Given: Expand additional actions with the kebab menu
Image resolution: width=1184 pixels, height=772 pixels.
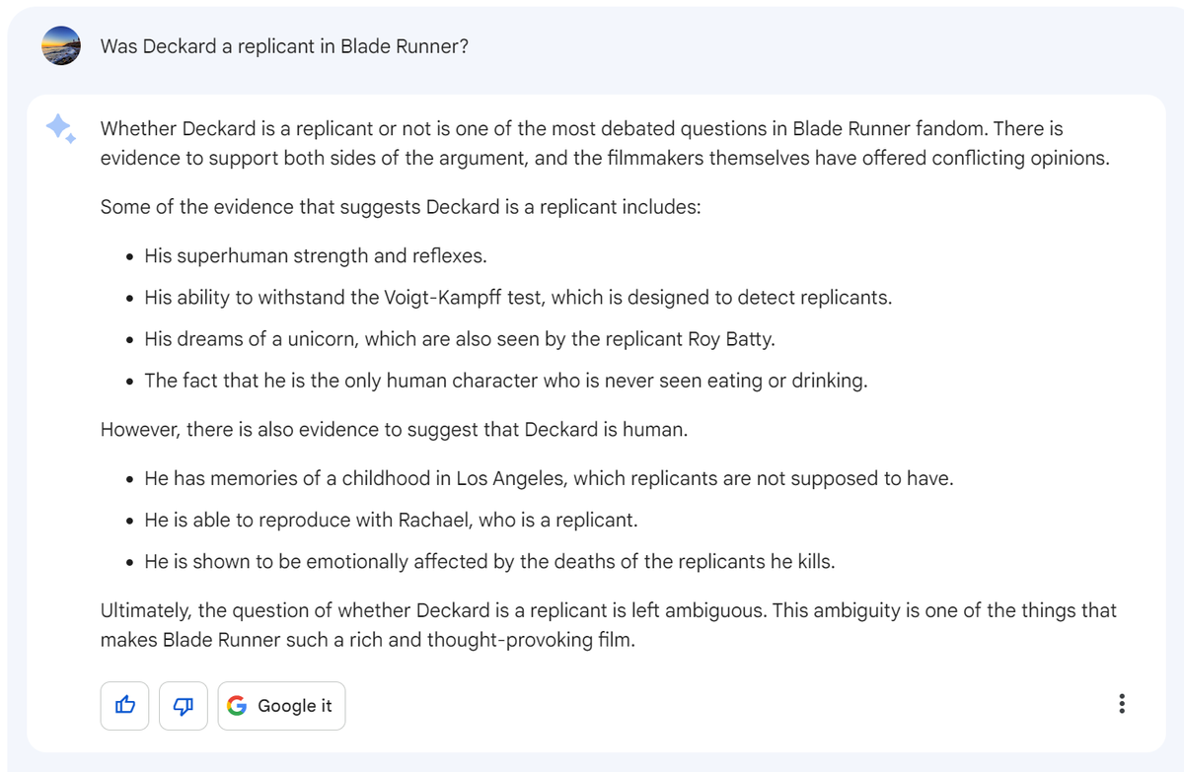Looking at the screenshot, I should point(1122,703).
